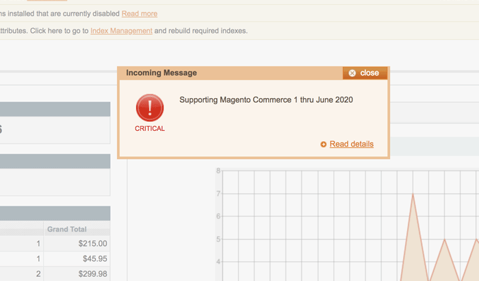Go to Index Management link

[121, 31]
